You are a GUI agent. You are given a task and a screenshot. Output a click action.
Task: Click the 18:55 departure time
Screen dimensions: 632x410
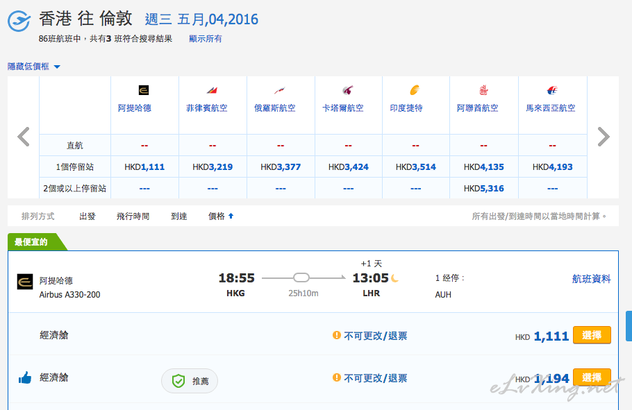(236, 278)
